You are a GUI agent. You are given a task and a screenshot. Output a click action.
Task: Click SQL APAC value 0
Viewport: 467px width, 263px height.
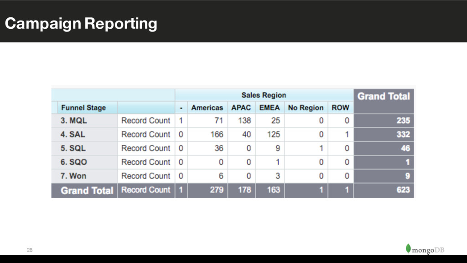pos(249,148)
